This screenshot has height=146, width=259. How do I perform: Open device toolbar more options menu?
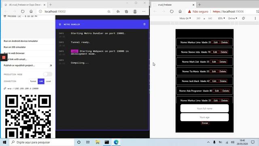pyautogui.click(x=255, y=18)
